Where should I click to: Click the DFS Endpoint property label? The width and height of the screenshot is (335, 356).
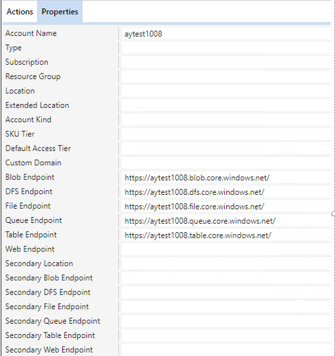coord(29,191)
